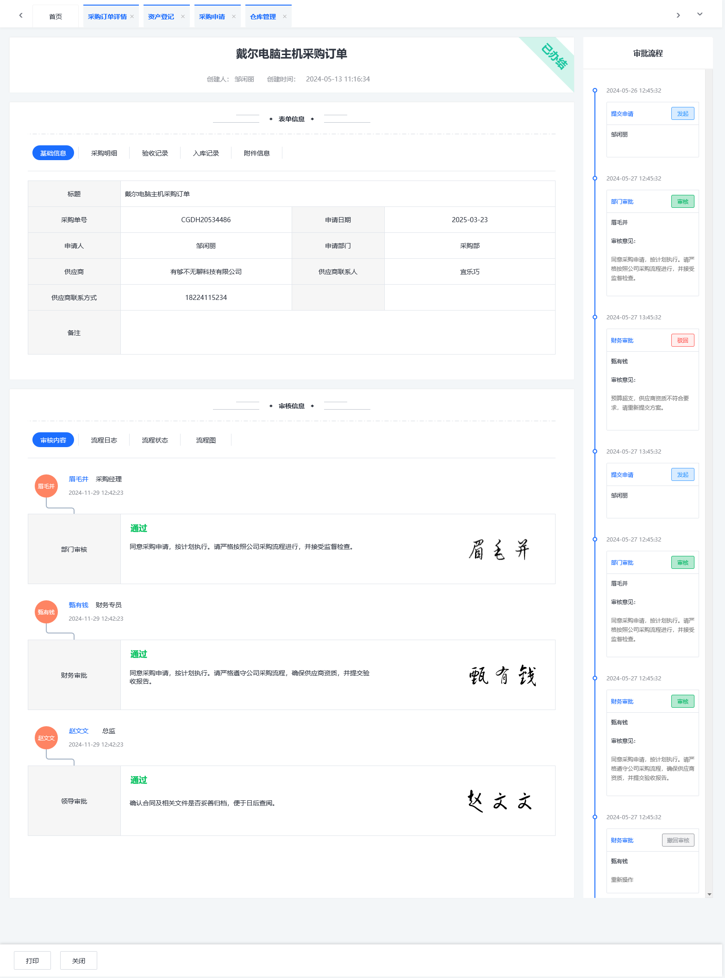Image resolution: width=725 pixels, height=978 pixels.
Task: Click the 供应商联系人 value 宜乐巧
Action: coord(470,272)
